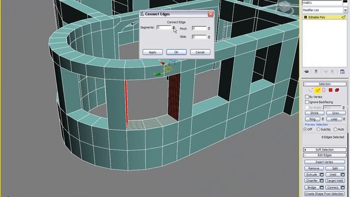Click Create Shape From Selection button
The width and height of the screenshot is (350, 197).
tap(324, 194)
